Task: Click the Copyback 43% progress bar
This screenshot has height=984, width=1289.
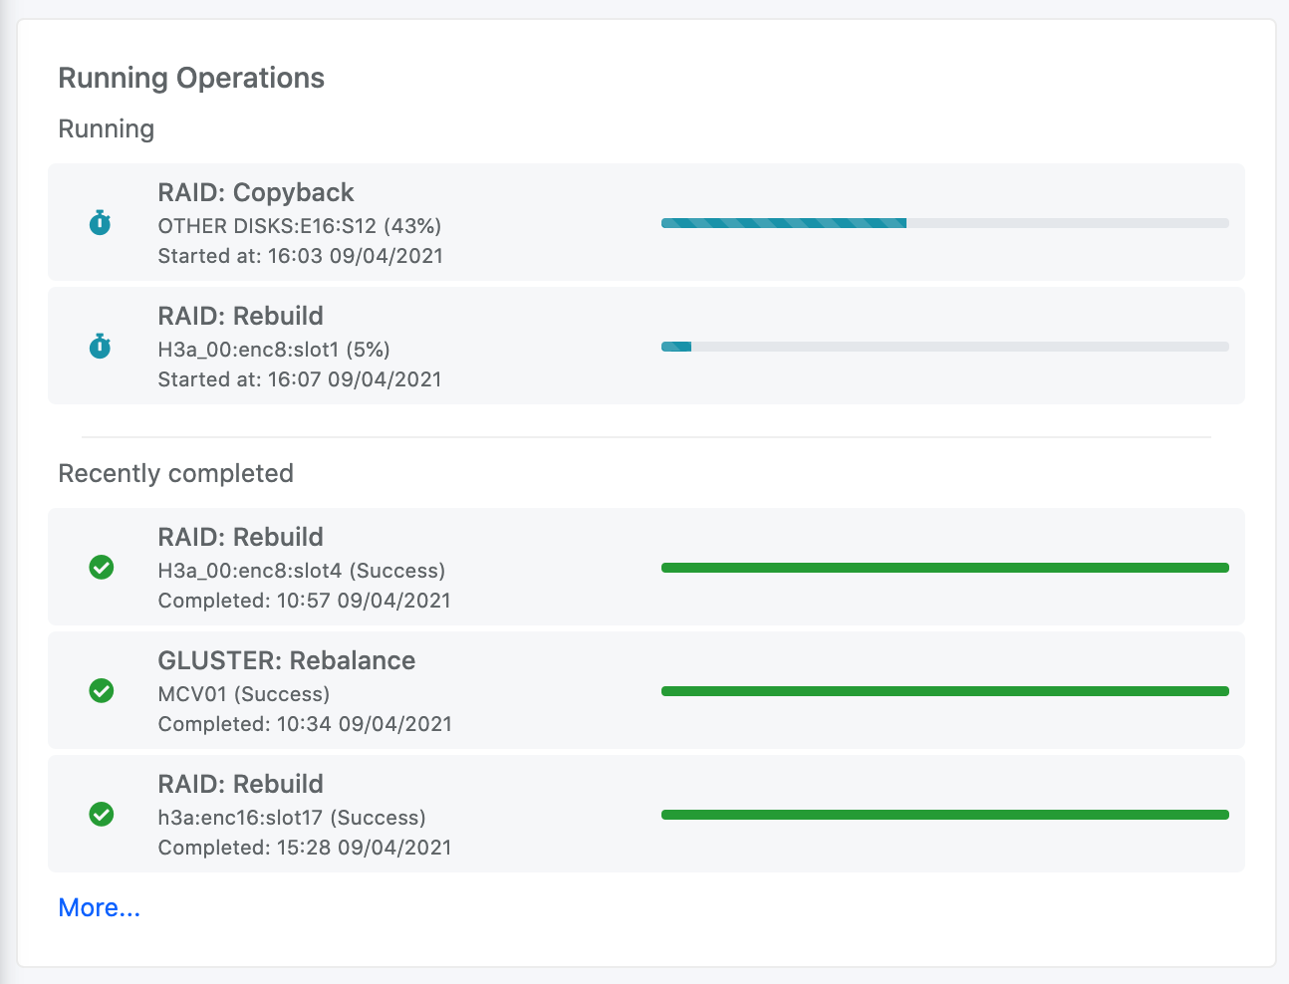Action: point(944,223)
